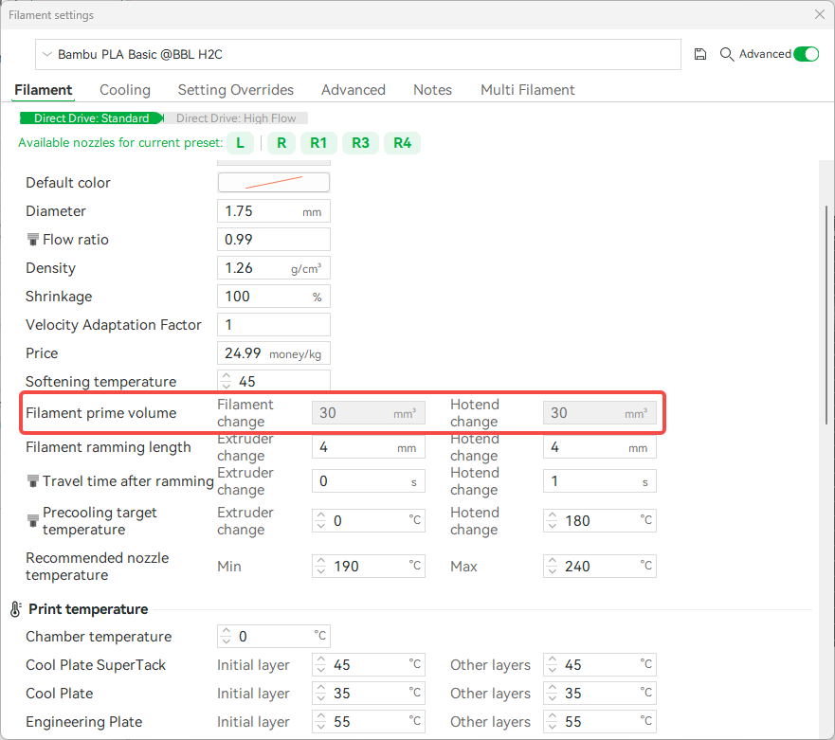Click the Filament prime volume label

pos(101,413)
